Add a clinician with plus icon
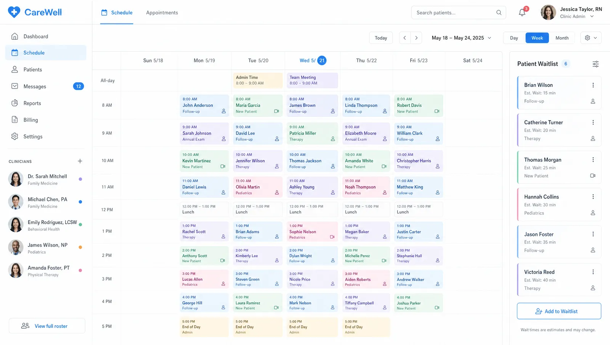Image resolution: width=610 pixels, height=345 pixels. (x=80, y=161)
